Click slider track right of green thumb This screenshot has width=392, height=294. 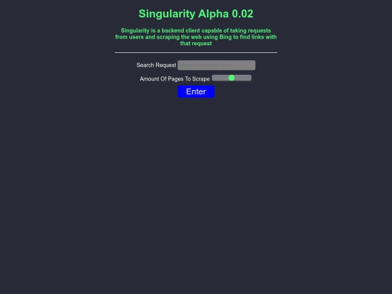[x=243, y=78]
